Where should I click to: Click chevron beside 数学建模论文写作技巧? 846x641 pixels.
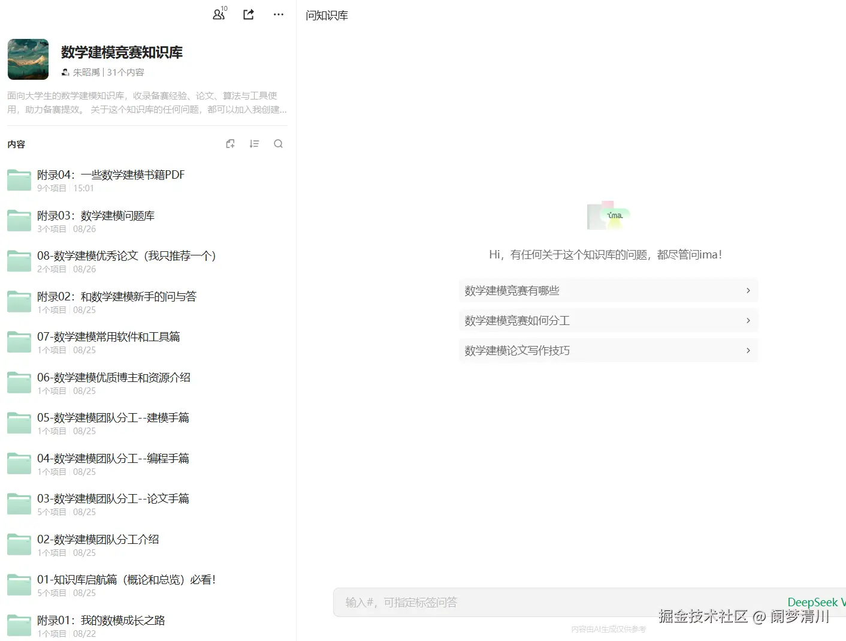click(x=748, y=350)
